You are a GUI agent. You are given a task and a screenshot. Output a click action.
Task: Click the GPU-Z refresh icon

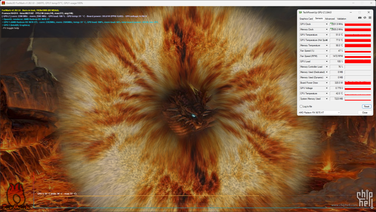pyautogui.click(x=365, y=18)
